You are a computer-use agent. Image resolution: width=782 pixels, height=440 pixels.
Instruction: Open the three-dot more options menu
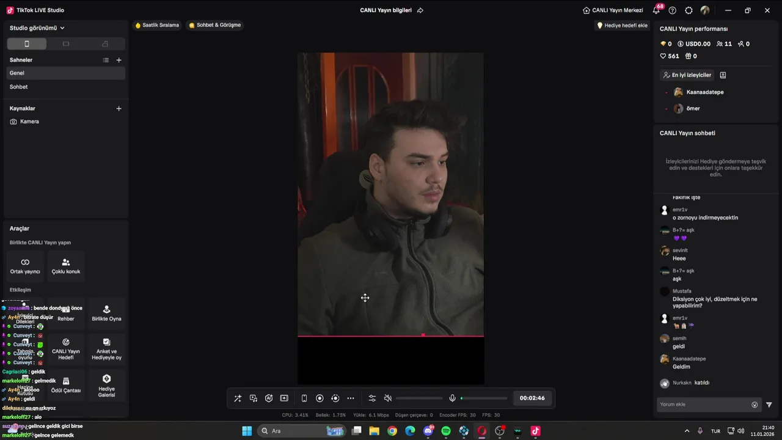pos(351,398)
